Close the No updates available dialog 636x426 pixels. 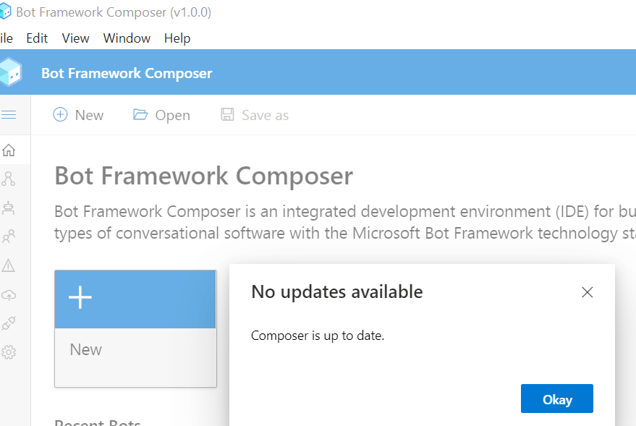coord(588,292)
